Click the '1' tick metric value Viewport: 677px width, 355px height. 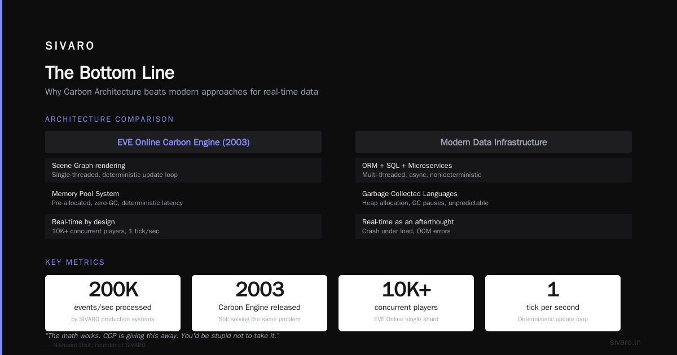click(x=553, y=290)
